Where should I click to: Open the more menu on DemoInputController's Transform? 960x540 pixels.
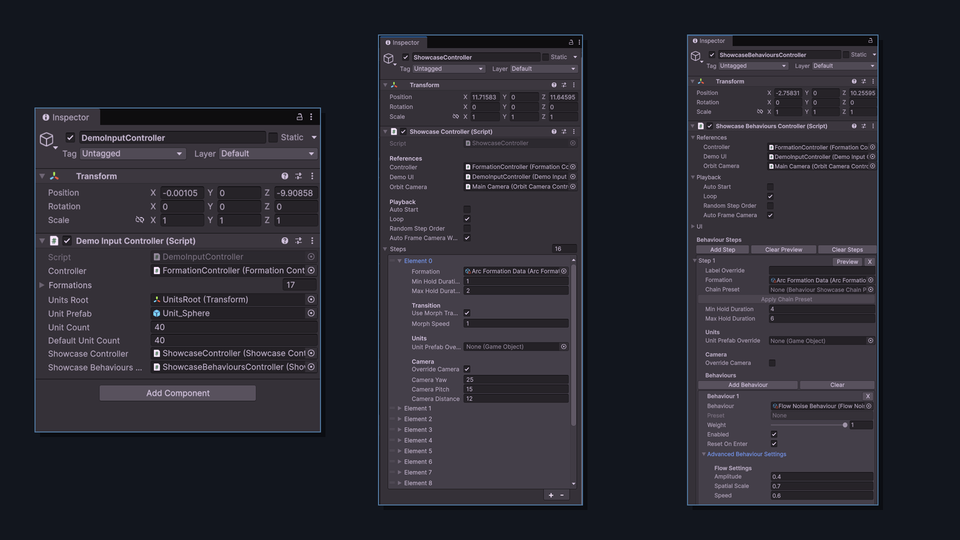tap(312, 176)
